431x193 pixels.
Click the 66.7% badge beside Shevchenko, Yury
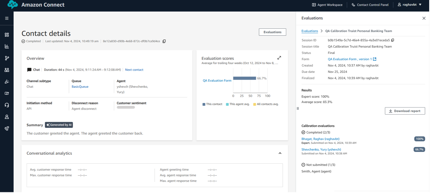pyautogui.click(x=419, y=149)
